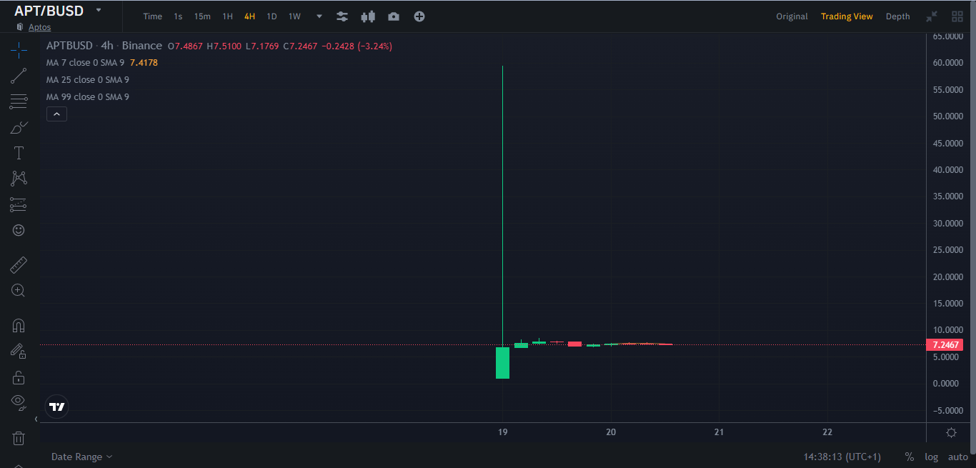Select the brush drawing tool

19,128
